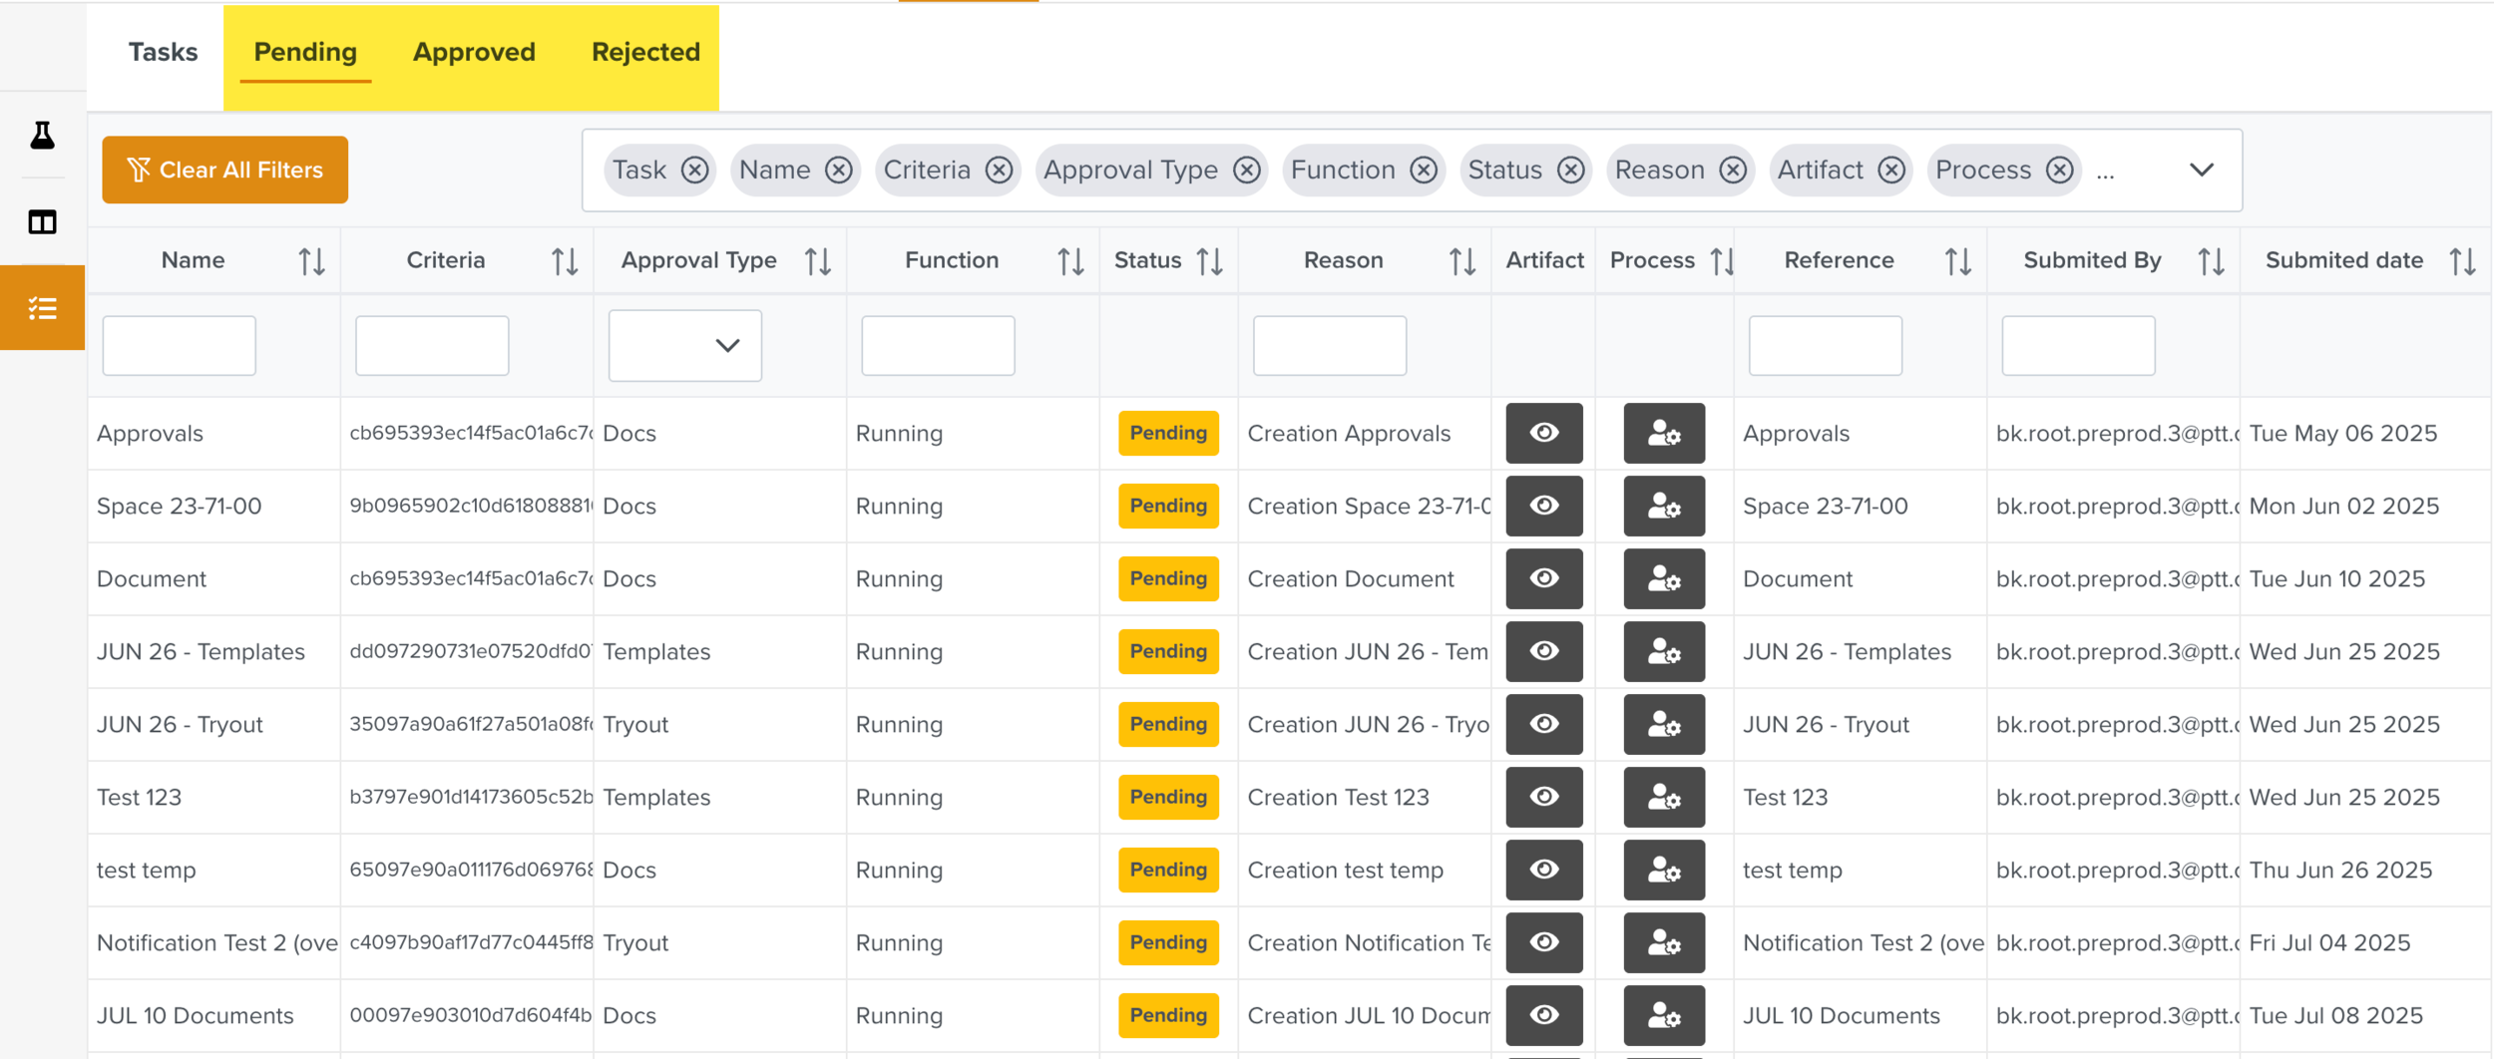The width and height of the screenshot is (2494, 1059).
Task: Switch to the Approved tab
Action: (474, 52)
